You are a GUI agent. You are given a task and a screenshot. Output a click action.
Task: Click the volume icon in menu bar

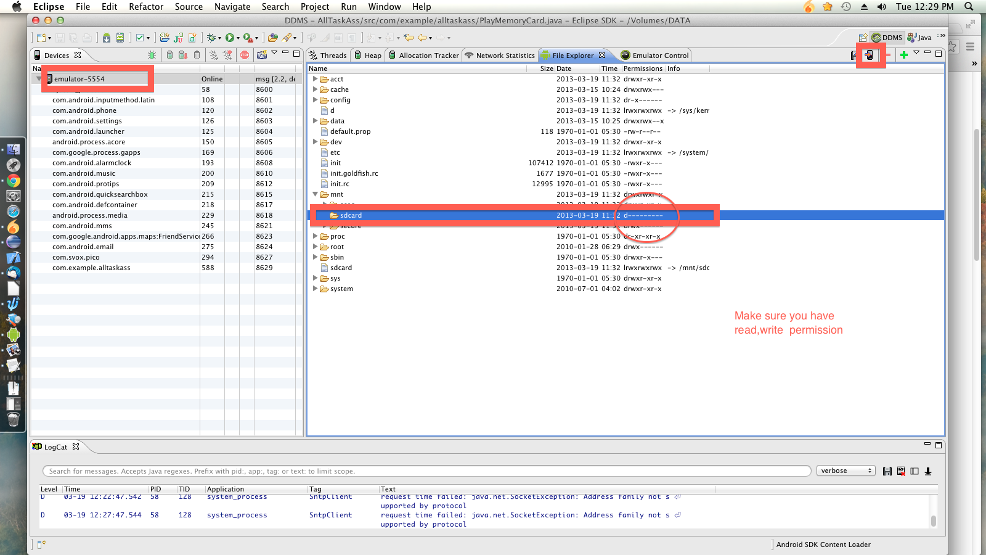(882, 7)
